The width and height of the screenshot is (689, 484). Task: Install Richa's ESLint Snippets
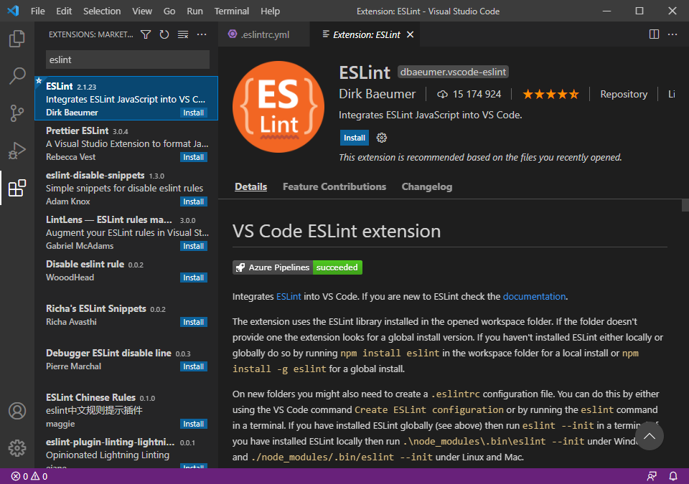[x=193, y=322]
